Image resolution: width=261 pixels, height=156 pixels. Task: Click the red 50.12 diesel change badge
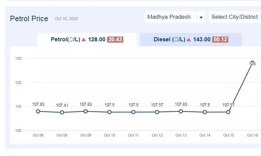point(220,40)
